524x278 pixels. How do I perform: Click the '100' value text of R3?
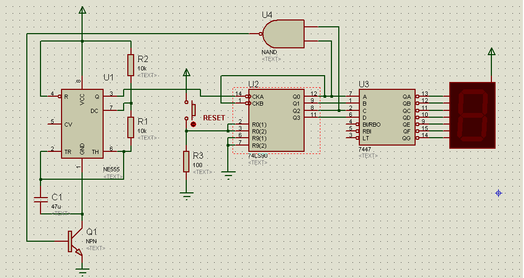click(x=197, y=165)
